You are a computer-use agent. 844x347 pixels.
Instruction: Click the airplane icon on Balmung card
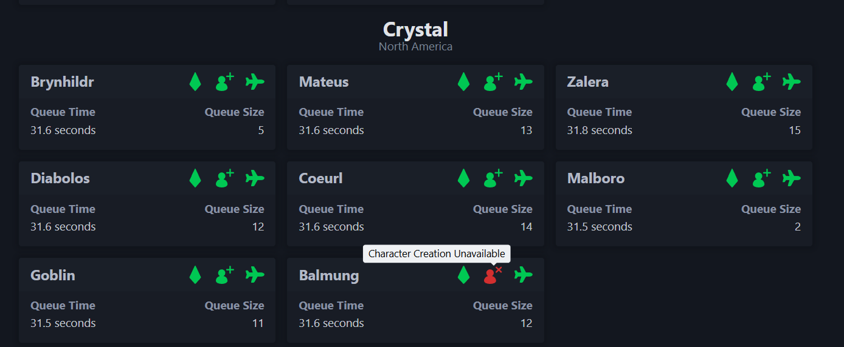click(524, 275)
